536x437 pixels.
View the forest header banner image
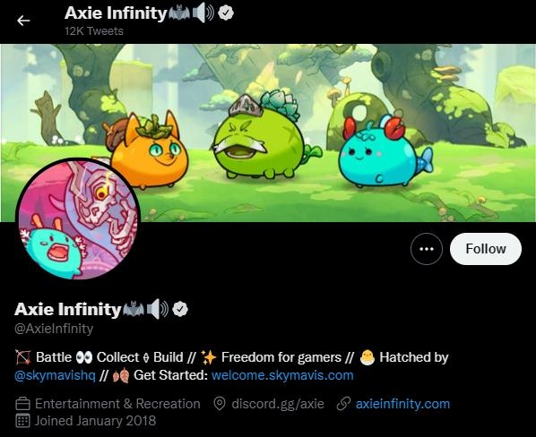pyautogui.click(x=268, y=133)
